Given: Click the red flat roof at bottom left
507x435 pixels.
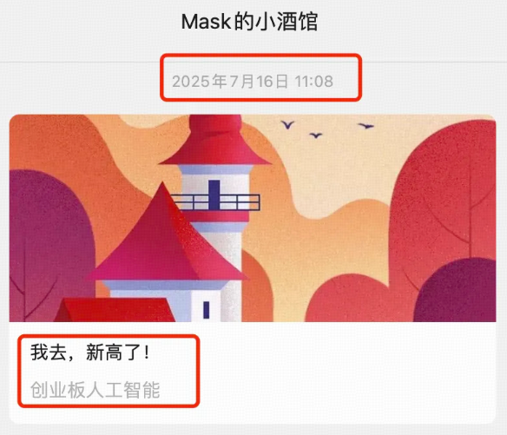Looking at the screenshot, I should coord(115,310).
